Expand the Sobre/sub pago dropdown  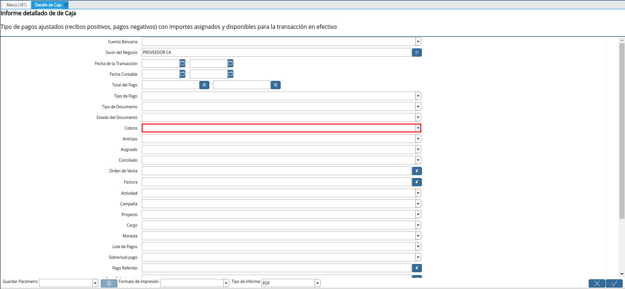[418, 257]
